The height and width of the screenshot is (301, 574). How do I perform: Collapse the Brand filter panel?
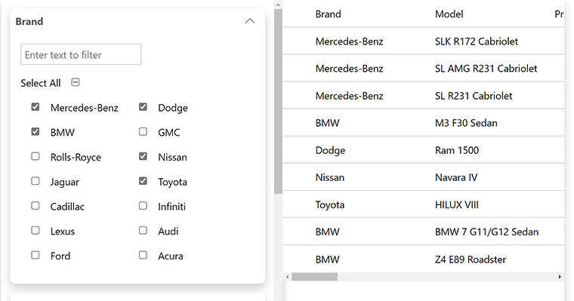250,21
